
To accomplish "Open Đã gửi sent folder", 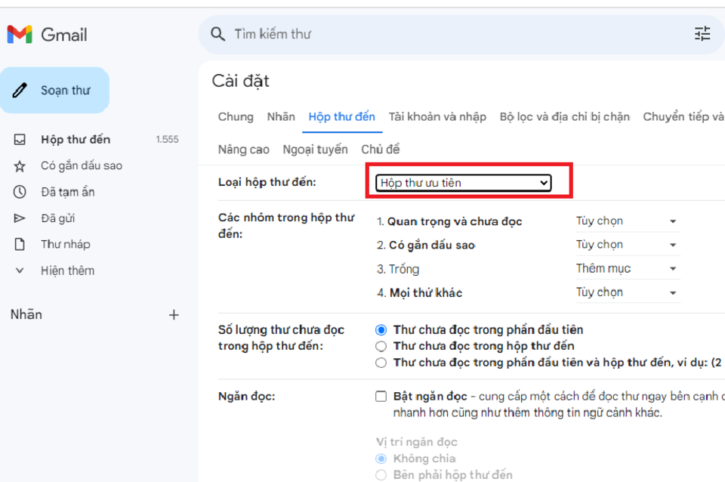I will tap(57, 218).
